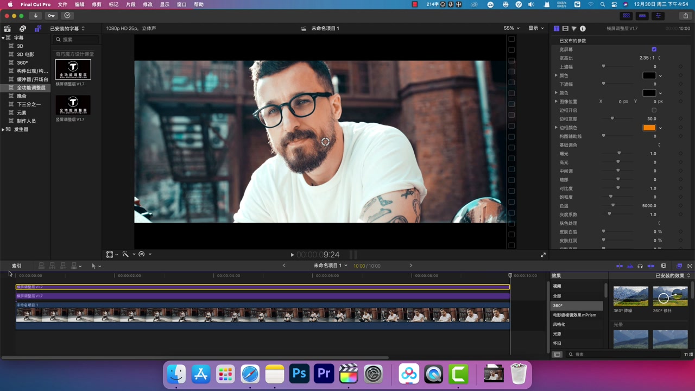Viewport: 695px width, 391px height.
Task: Open the photos and audio sidebar icon
Action: (x=23, y=28)
